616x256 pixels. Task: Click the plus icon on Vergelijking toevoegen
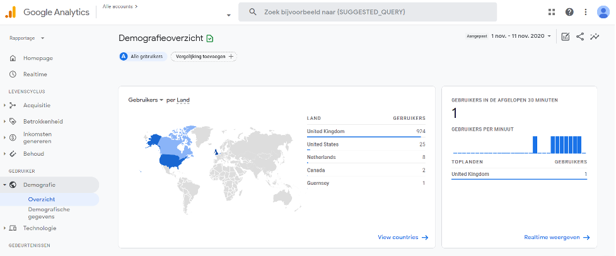[x=231, y=57]
